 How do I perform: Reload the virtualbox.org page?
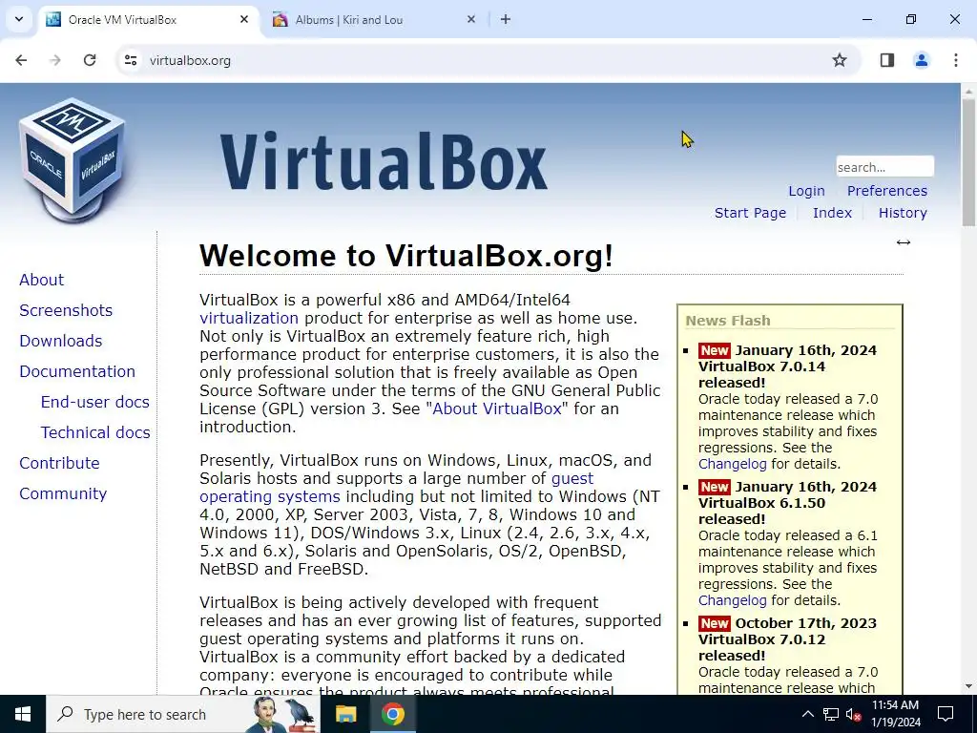coord(90,60)
